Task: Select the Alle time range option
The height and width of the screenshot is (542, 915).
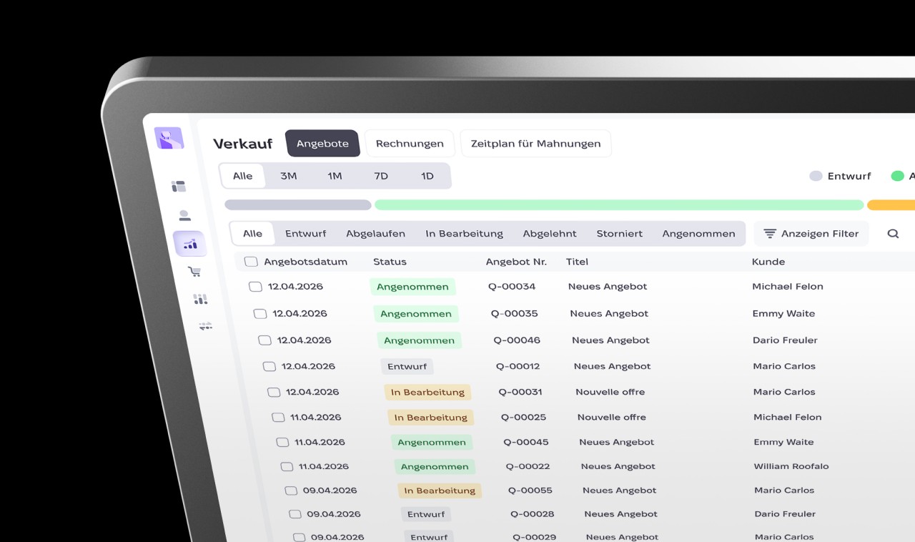Action: click(x=242, y=176)
